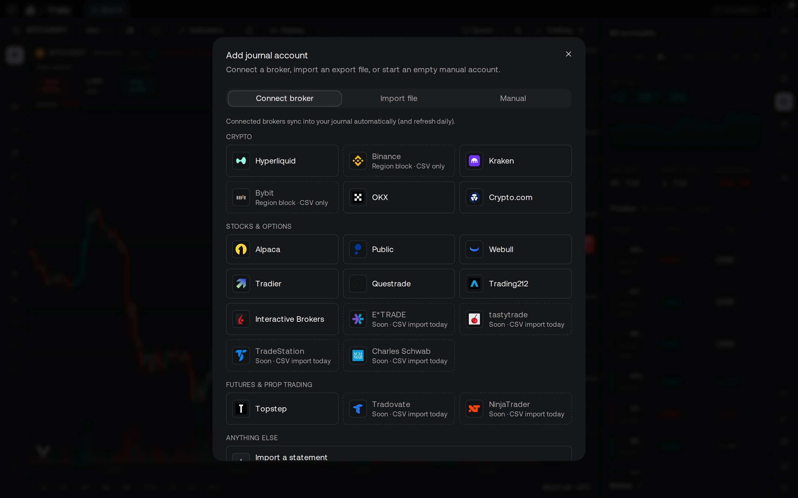The width and height of the screenshot is (798, 498).
Task: Switch to the Connect broker tab
Action: (x=285, y=98)
